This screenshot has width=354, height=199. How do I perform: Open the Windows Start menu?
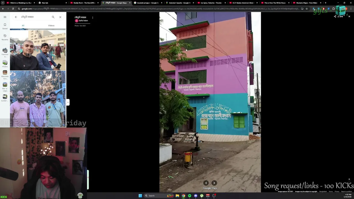[x=140, y=196]
